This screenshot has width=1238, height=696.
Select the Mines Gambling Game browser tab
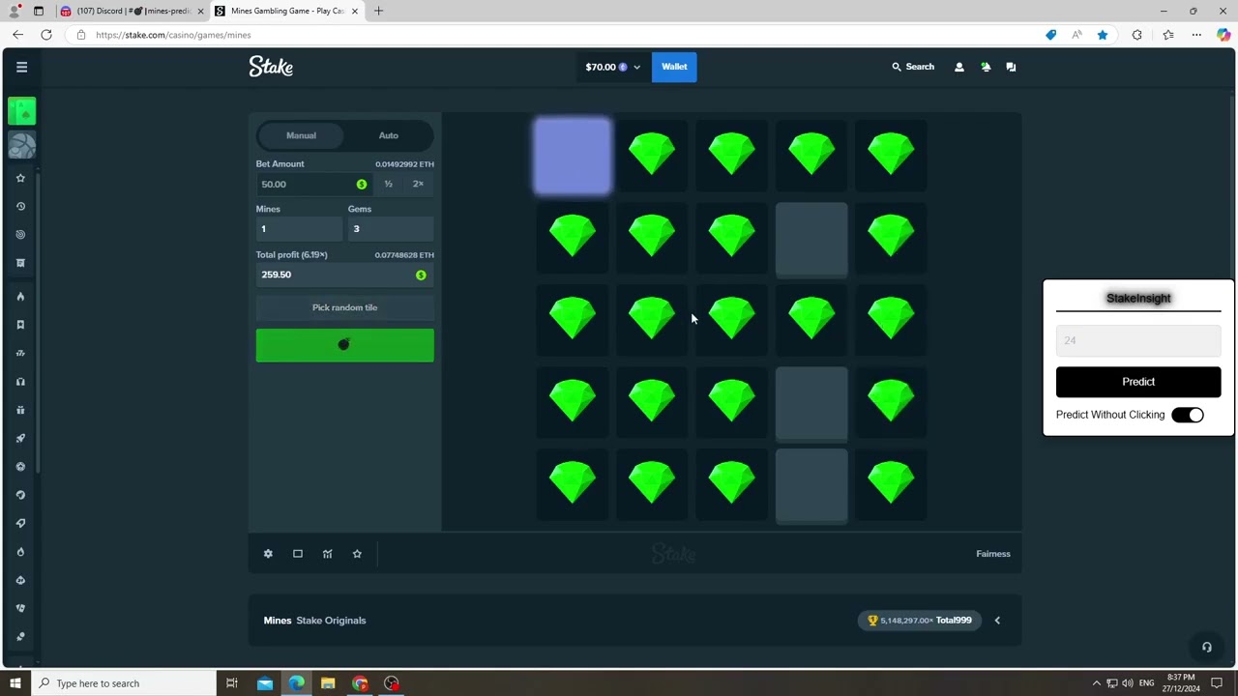[x=287, y=11]
